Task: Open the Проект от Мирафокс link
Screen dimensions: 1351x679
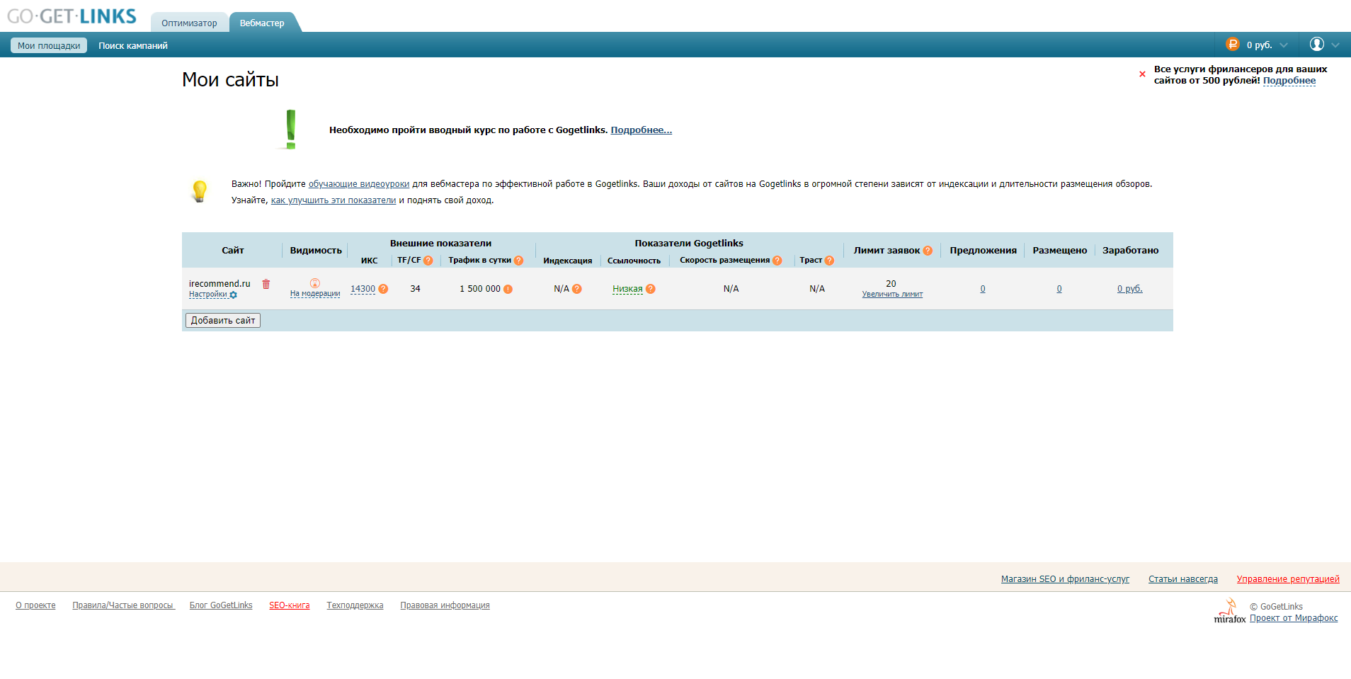Action: click(1294, 618)
